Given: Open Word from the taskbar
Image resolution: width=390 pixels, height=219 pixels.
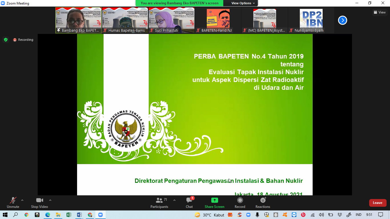Looking at the screenshot, I should 79,215.
